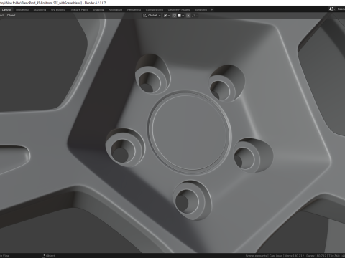
Task: Open the Object menu in viewport header
Action: coord(11,15)
